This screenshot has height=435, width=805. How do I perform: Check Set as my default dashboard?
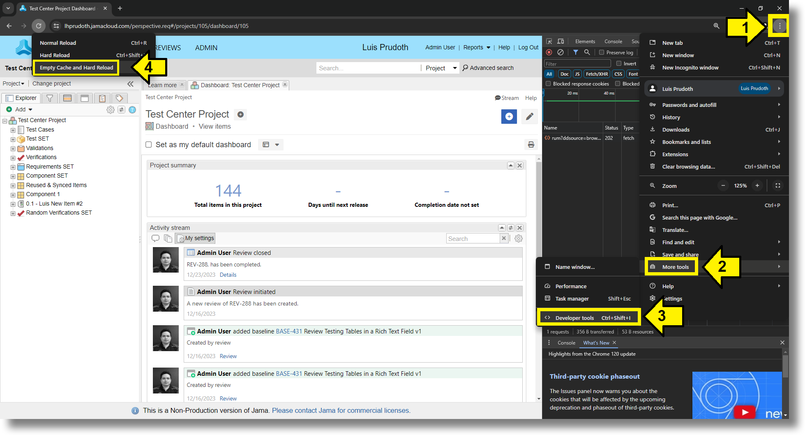[x=148, y=144]
